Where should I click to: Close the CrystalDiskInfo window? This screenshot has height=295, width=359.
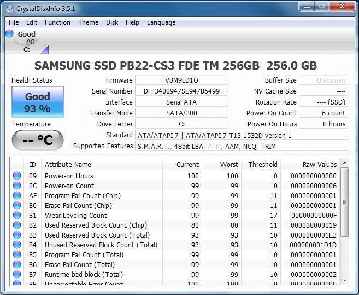(342, 7)
